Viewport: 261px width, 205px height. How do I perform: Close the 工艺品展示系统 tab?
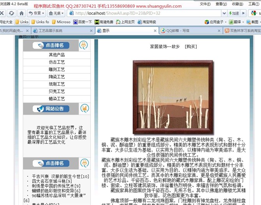91,31
